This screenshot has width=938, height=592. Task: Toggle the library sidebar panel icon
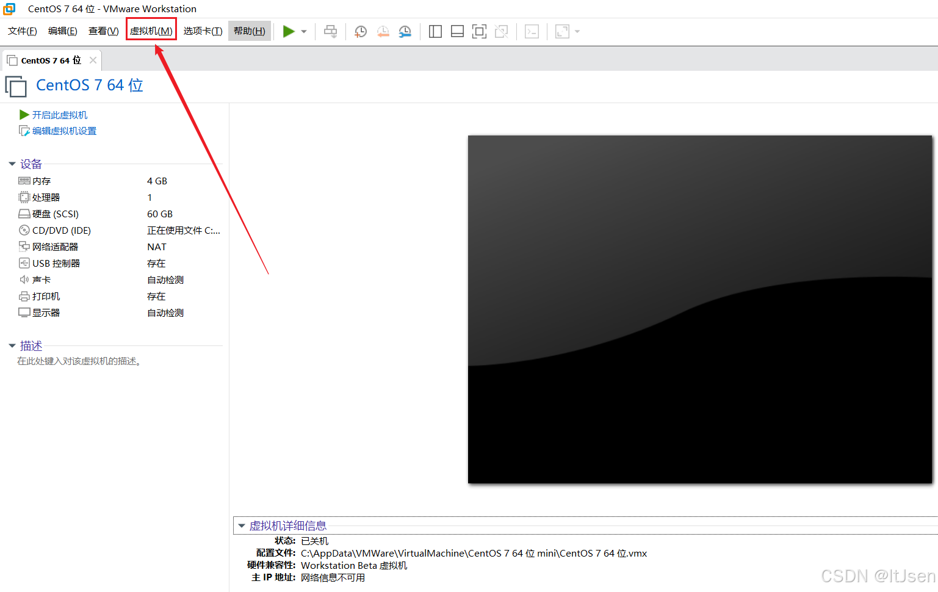[x=435, y=31]
